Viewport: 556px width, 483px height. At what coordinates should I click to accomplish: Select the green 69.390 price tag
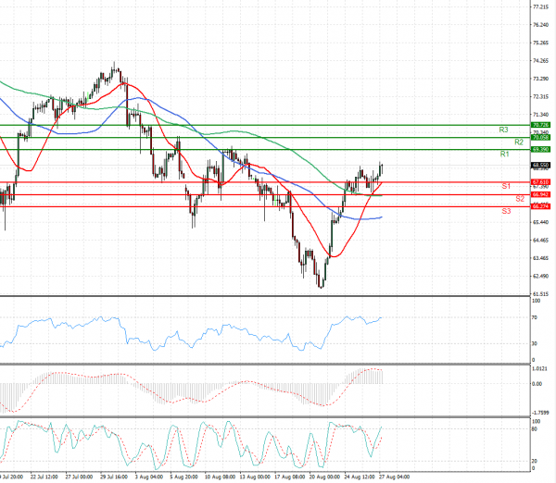(x=541, y=149)
